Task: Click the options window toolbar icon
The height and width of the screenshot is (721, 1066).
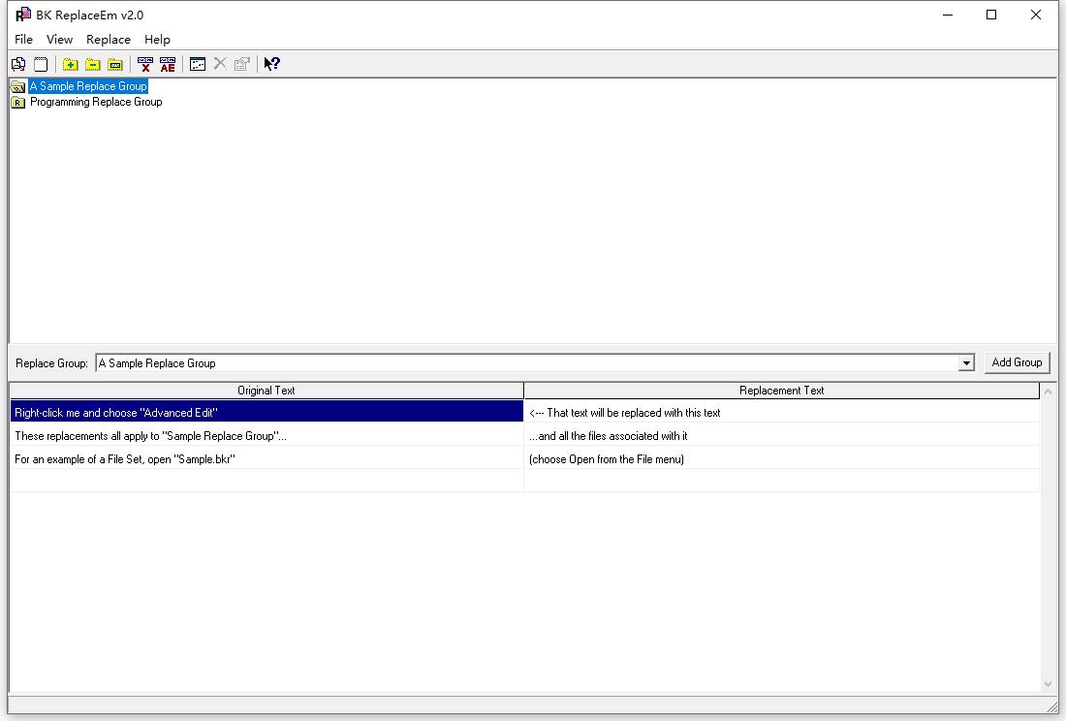Action: pos(198,64)
